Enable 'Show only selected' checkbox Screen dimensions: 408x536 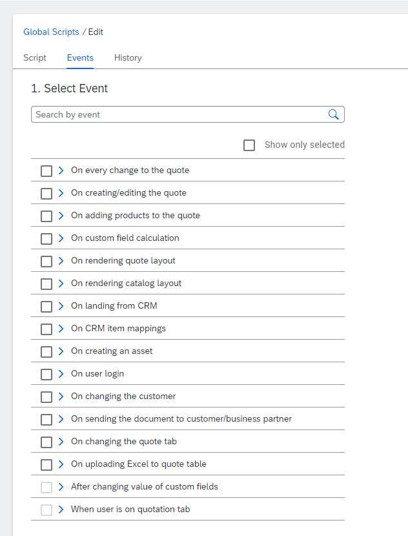point(249,145)
